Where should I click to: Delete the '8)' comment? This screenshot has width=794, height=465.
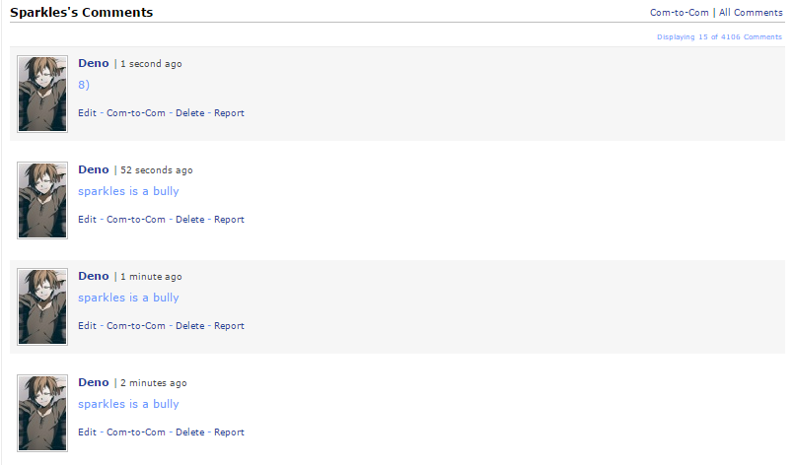coord(189,113)
